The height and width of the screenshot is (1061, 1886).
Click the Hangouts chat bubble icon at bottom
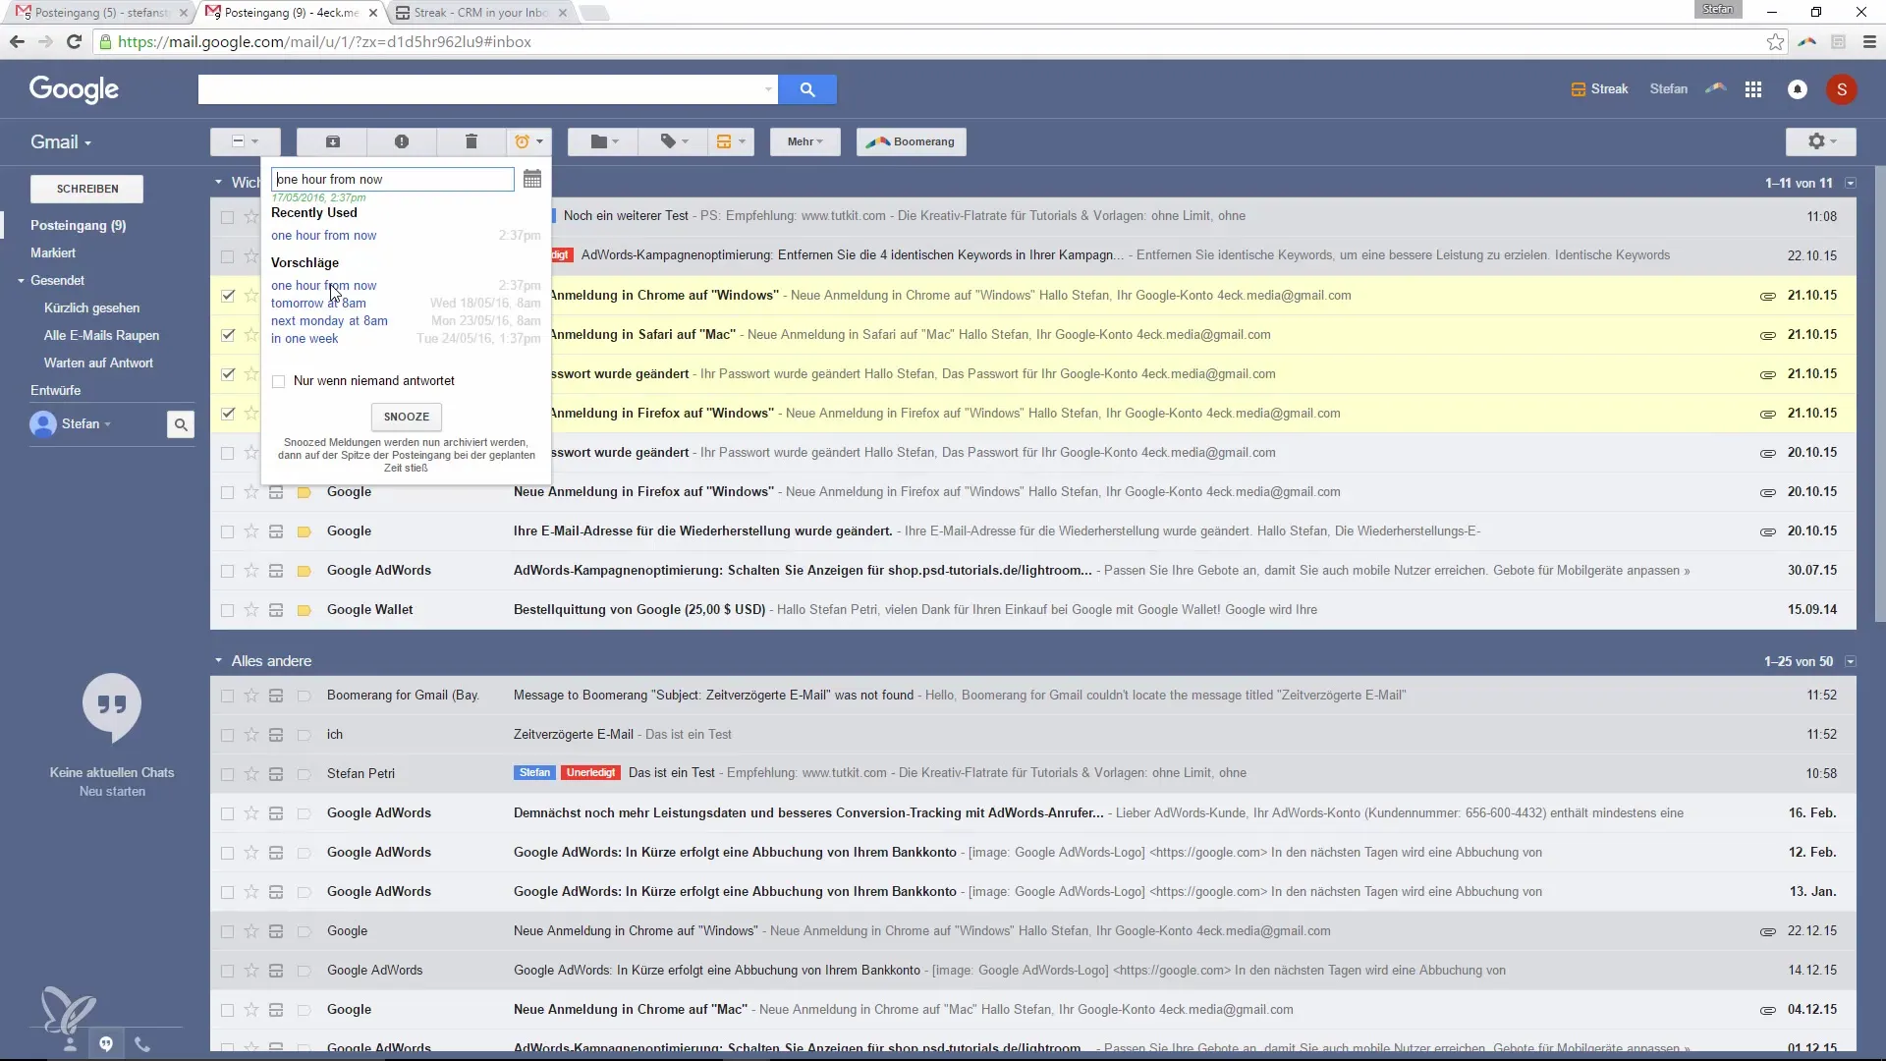tap(106, 1043)
